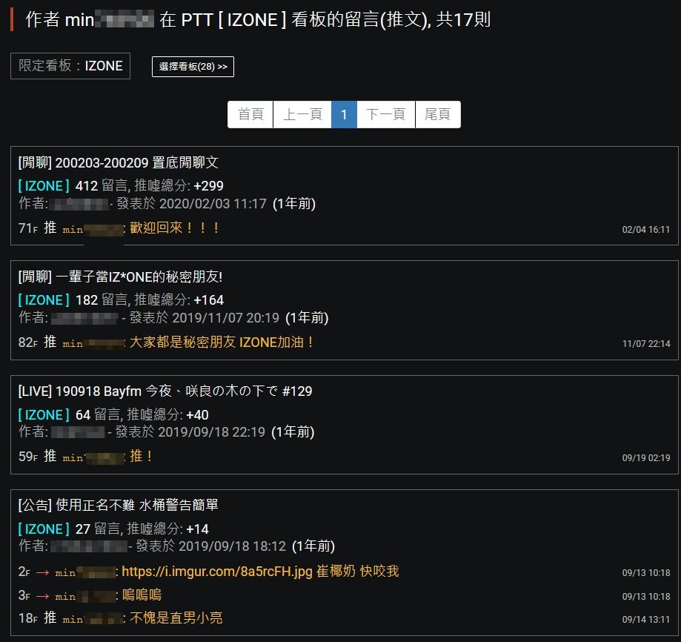Open post 使用正名不難 水桶警告簡單
The height and width of the screenshot is (642, 681).
pos(118,505)
